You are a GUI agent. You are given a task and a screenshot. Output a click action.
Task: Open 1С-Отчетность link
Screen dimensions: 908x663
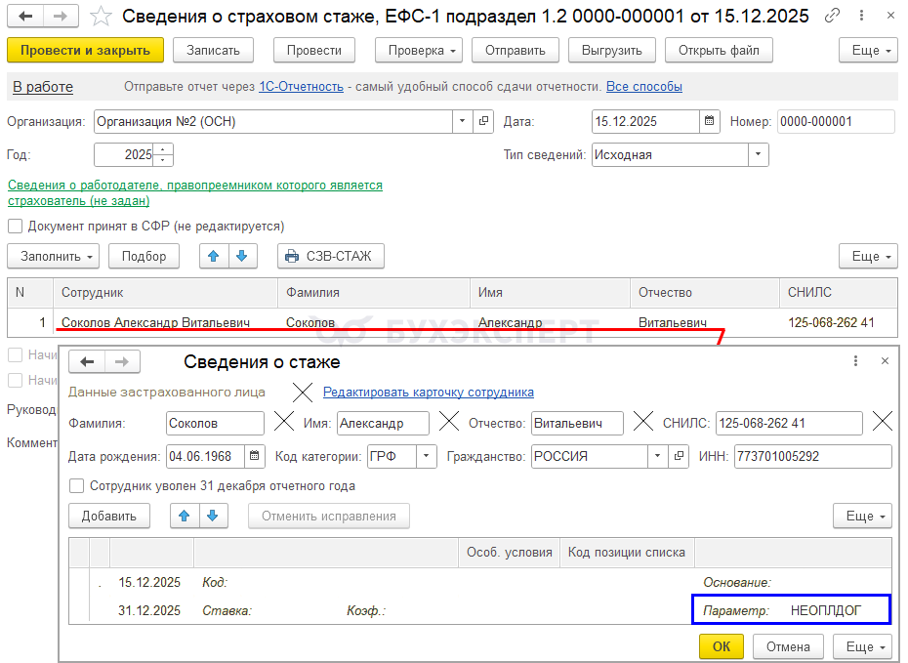pos(301,87)
